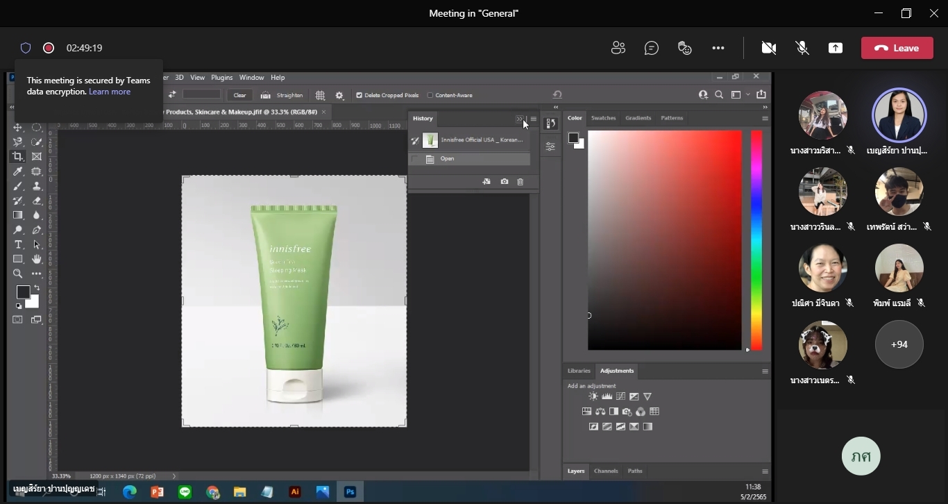Turn on camera in Teams meeting
The width and height of the screenshot is (948, 504).
(x=768, y=48)
